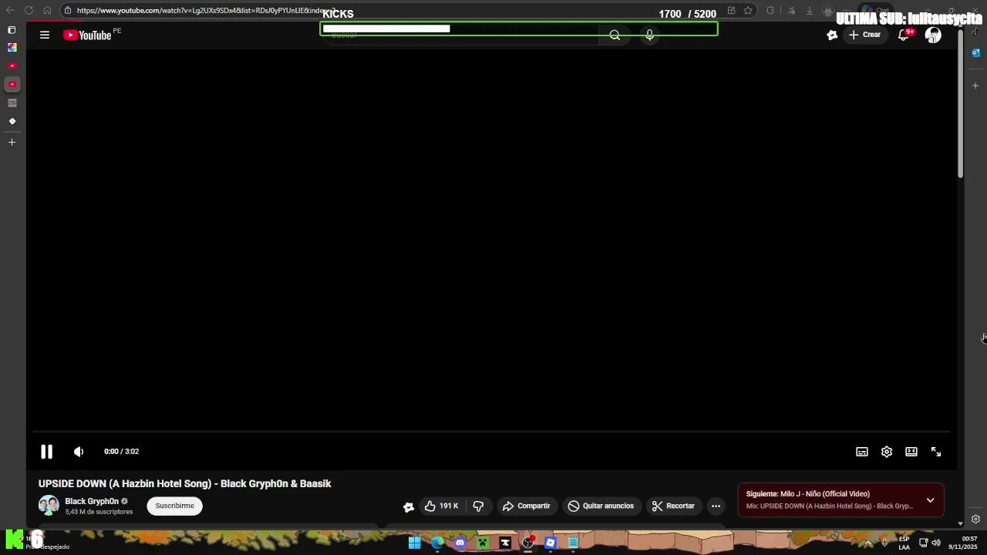The height and width of the screenshot is (555, 987).
Task: Open the Black Gryph0n channel name link
Action: 92,501
